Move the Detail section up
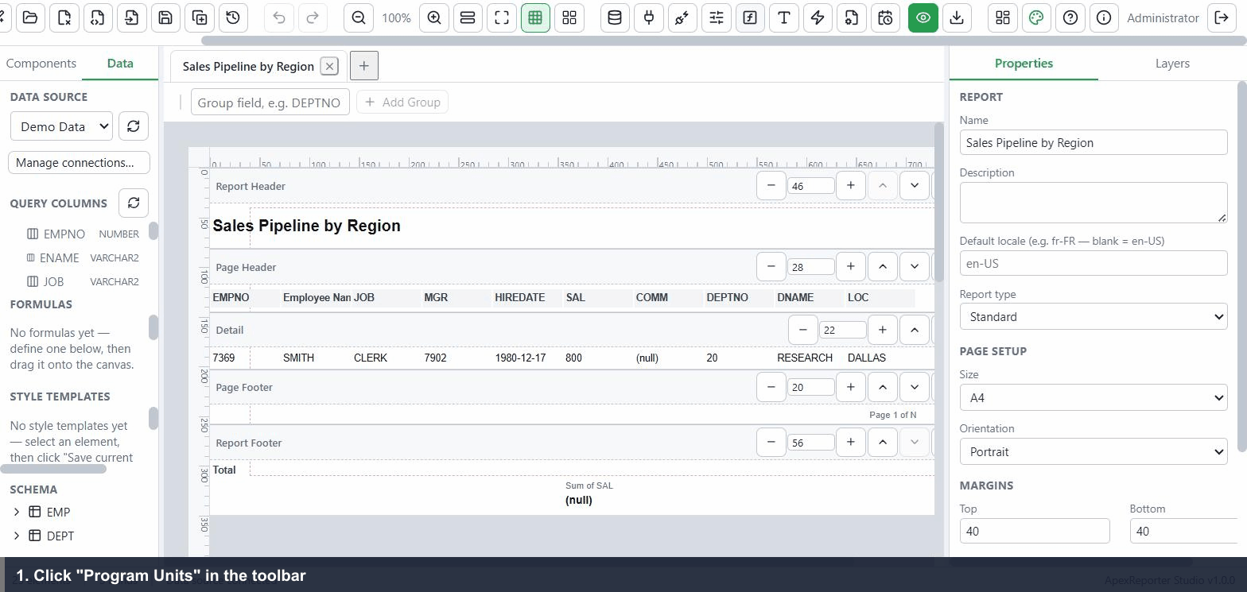Image resolution: width=1247 pixels, height=592 pixels. click(915, 330)
